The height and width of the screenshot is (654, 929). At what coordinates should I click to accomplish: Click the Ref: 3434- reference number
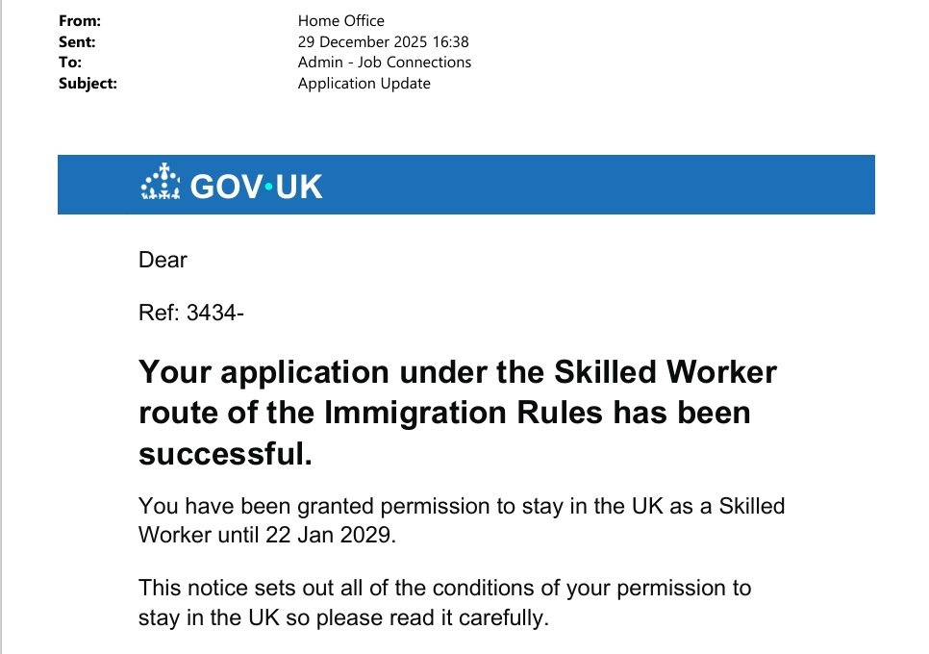[x=192, y=312]
